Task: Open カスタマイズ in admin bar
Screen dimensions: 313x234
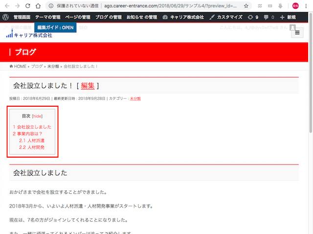Action: tap(226, 18)
